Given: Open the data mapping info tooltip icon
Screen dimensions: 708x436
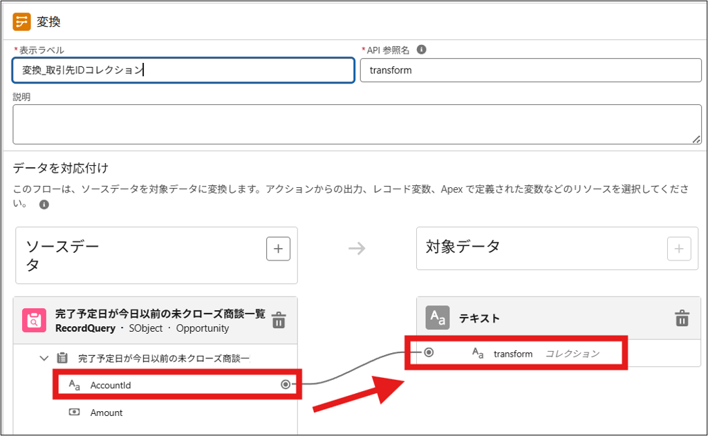Looking at the screenshot, I should (44, 205).
